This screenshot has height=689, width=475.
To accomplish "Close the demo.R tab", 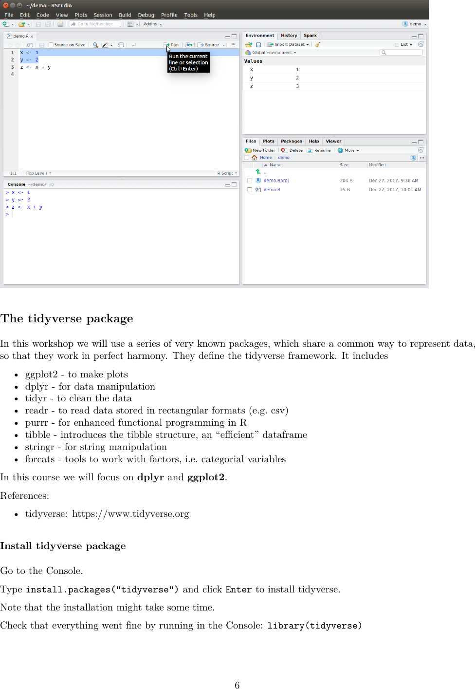I will (x=32, y=37).
